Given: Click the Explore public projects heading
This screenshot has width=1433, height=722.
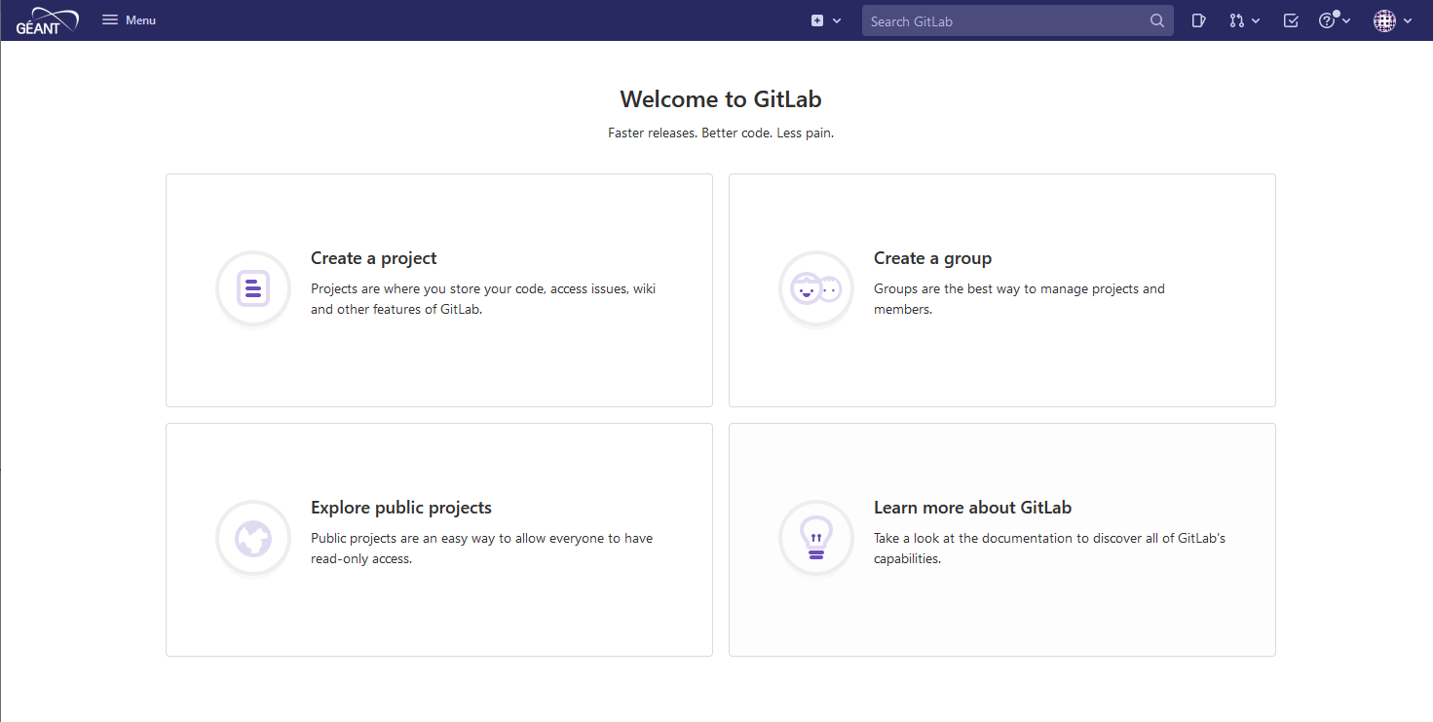Looking at the screenshot, I should pos(401,508).
